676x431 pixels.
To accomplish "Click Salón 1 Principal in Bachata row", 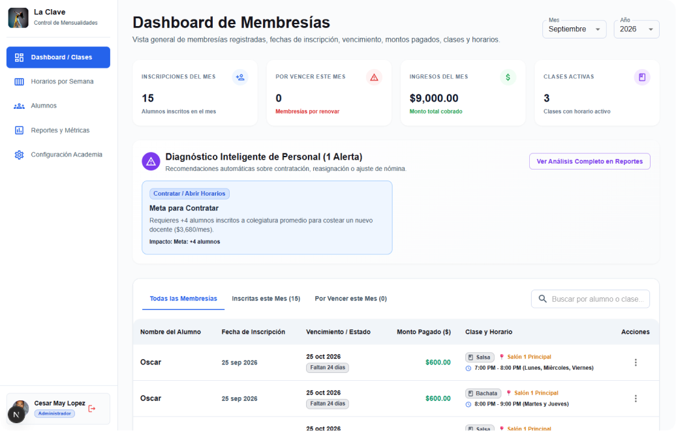I will [536, 393].
